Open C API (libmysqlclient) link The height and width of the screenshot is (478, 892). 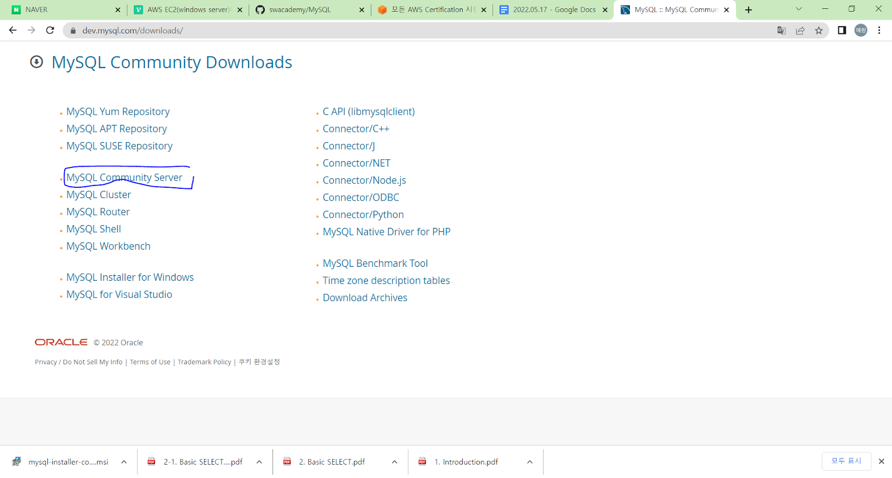(x=369, y=111)
